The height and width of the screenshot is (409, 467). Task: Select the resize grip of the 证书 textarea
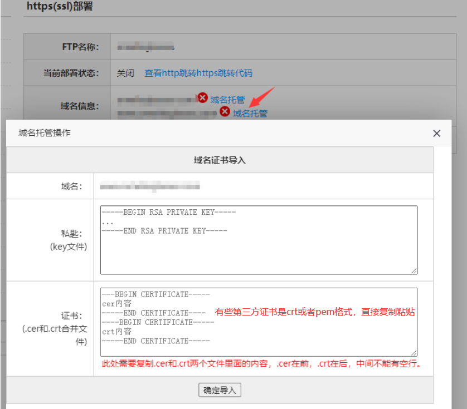pos(415,351)
